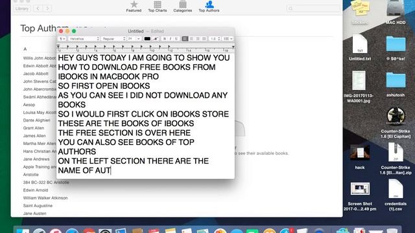415x233 pixels.
Task: Select author James Allen
Action: (x=34, y=136)
